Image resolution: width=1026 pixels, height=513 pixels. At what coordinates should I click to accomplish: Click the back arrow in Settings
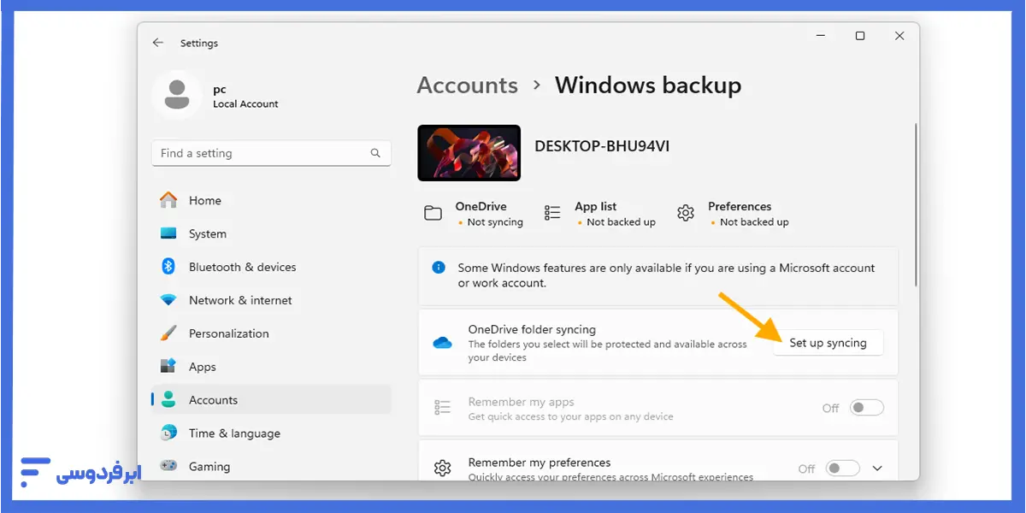click(x=157, y=43)
